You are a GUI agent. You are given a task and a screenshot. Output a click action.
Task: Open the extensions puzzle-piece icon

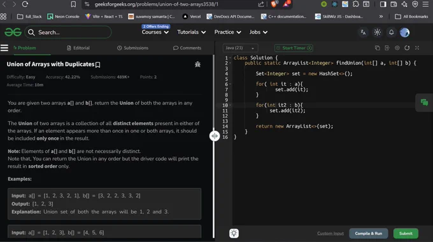[x=356, y=4]
